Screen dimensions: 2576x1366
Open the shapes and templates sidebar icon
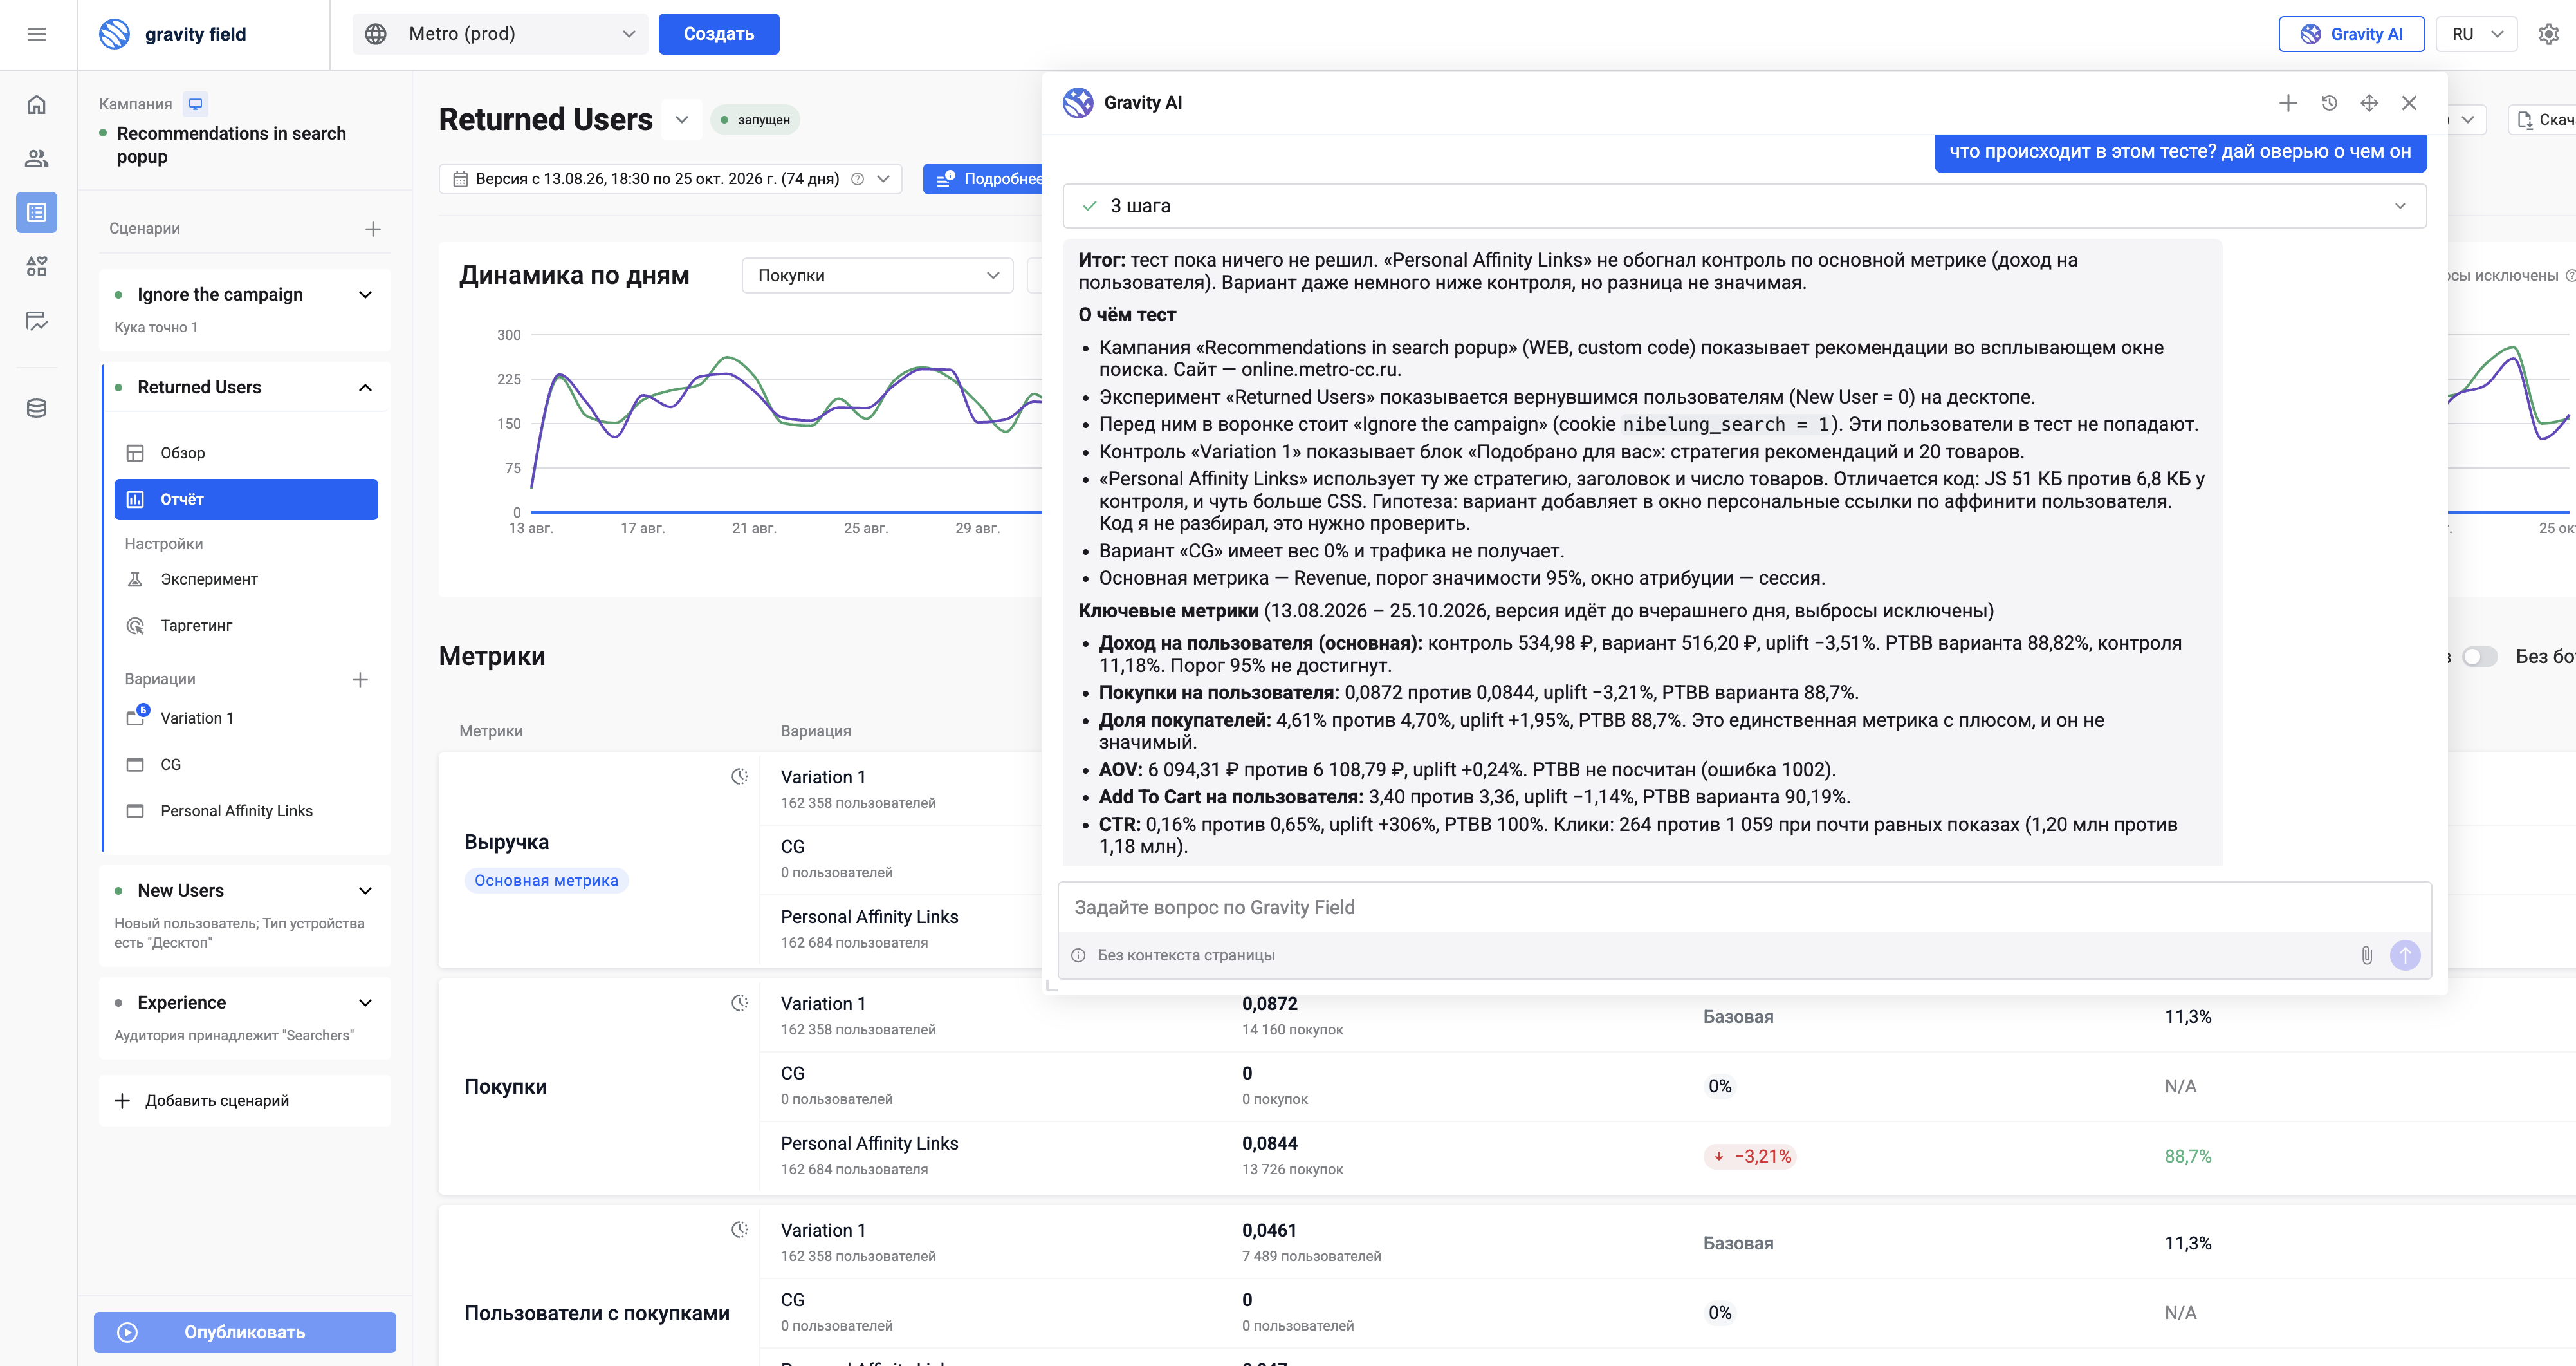coord(37,267)
